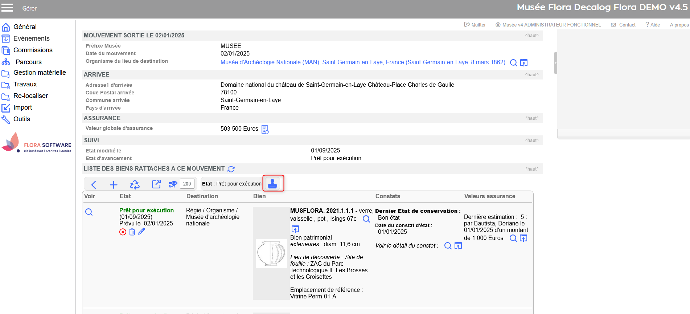This screenshot has height=314, width=690.
Task: Open the Musée d'Archéologie Nationale organisme link
Action: coord(363,62)
